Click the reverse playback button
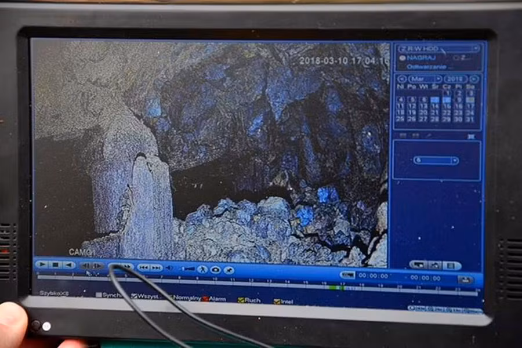522x348 pixels. pyautogui.click(x=69, y=265)
